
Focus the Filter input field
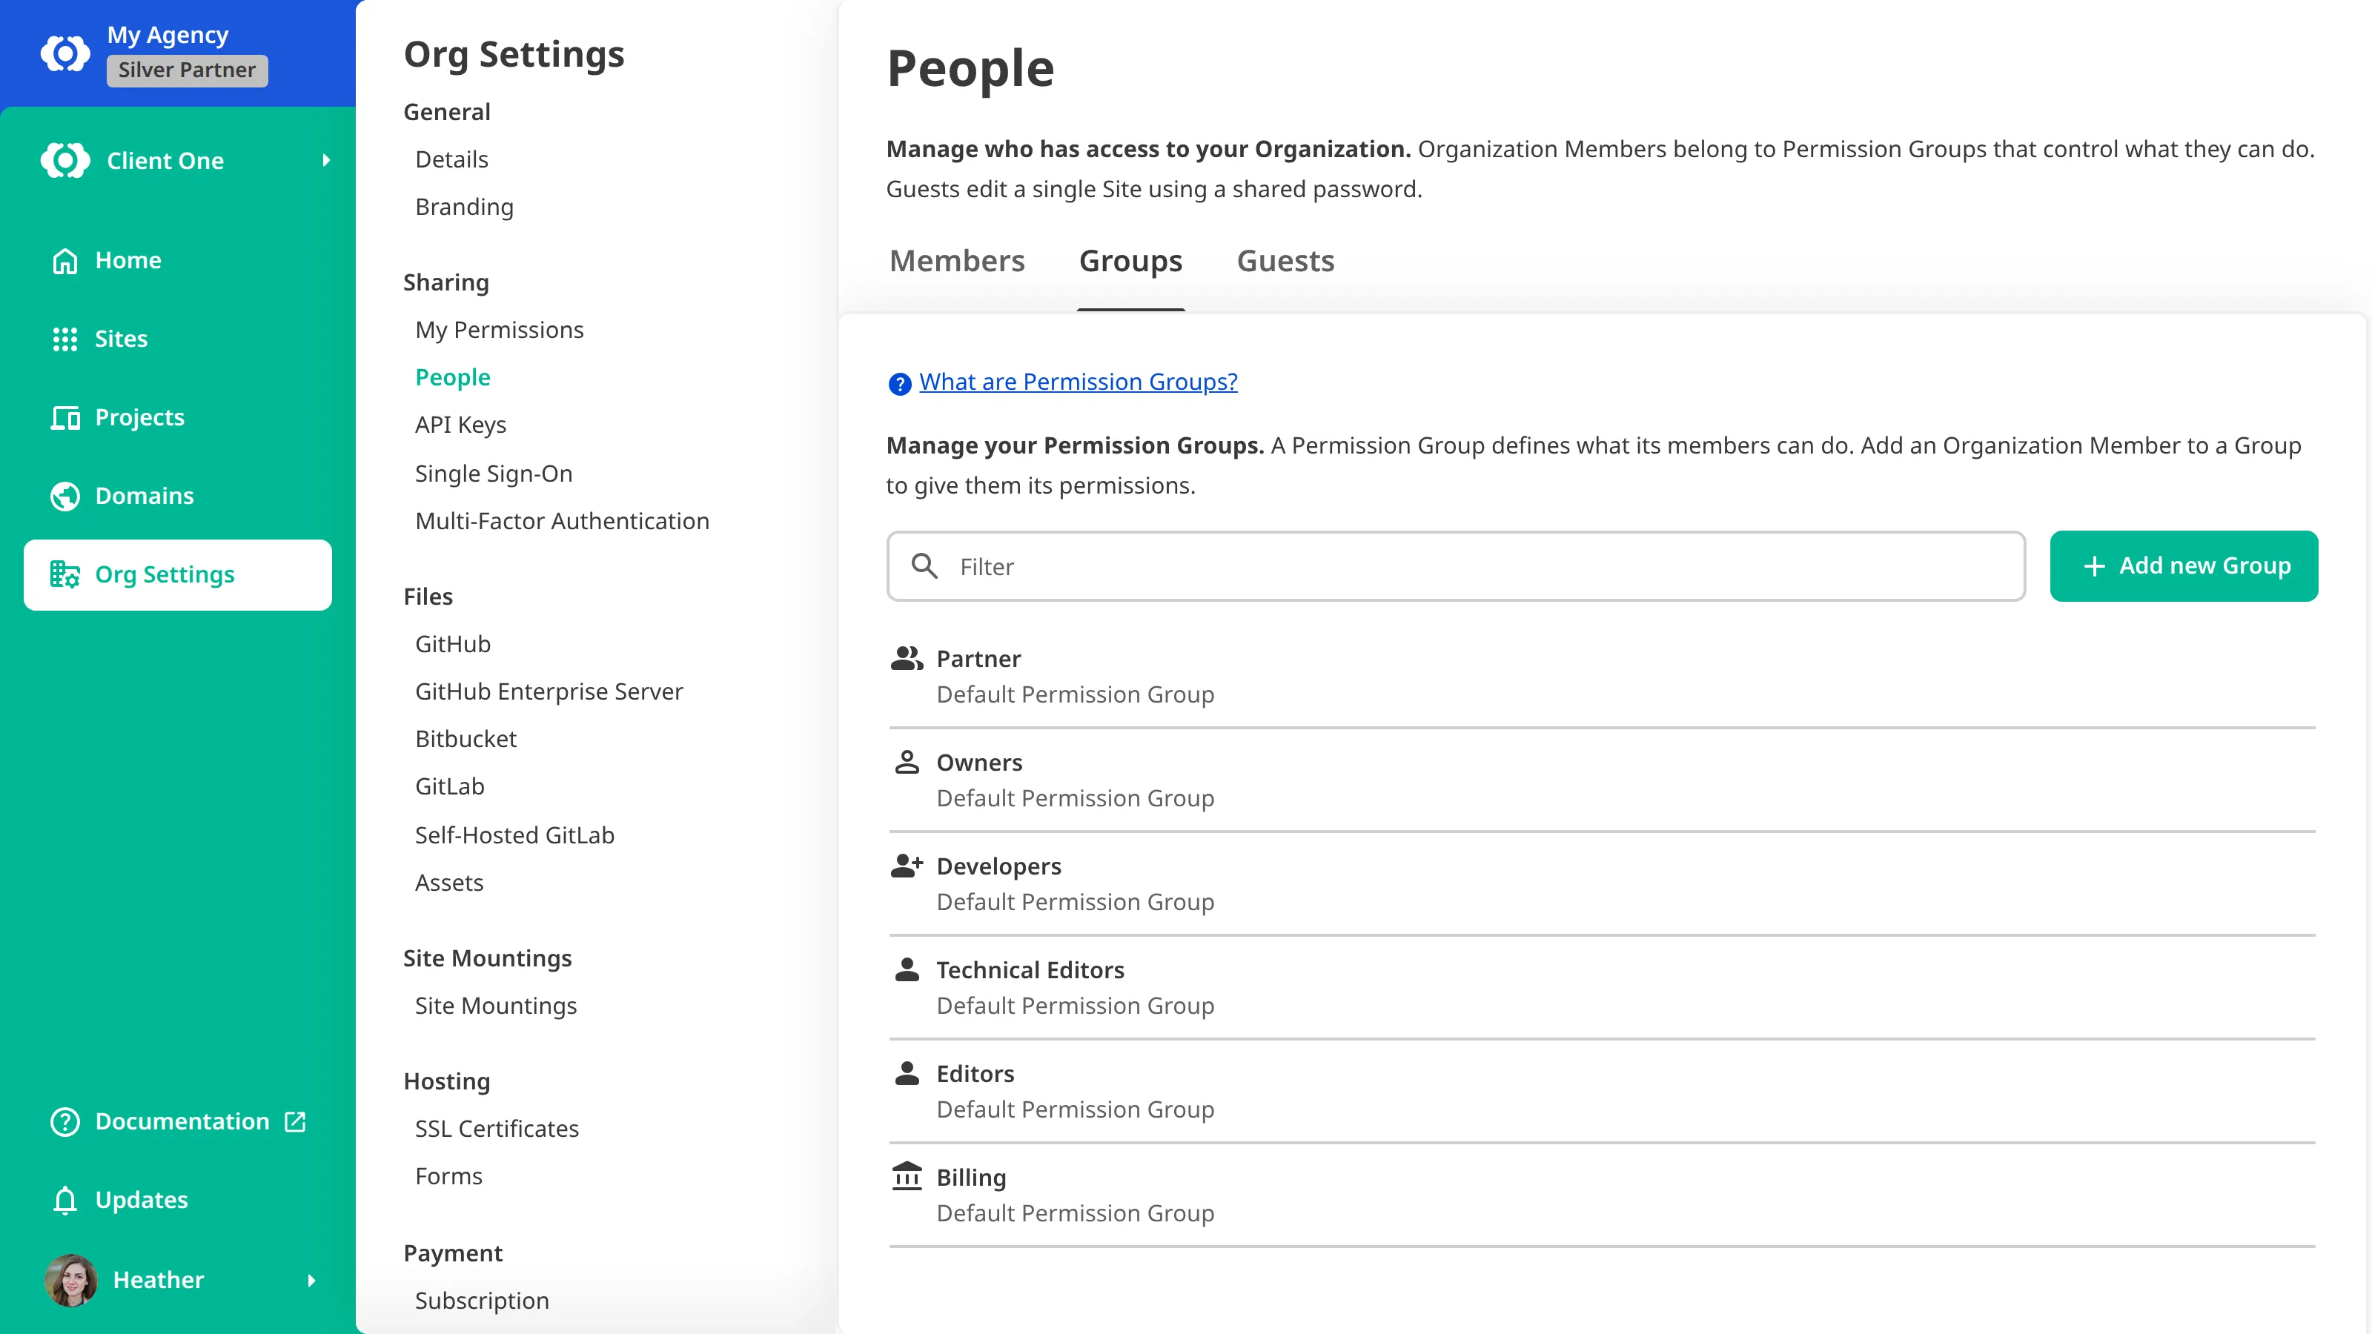[x=1456, y=566]
